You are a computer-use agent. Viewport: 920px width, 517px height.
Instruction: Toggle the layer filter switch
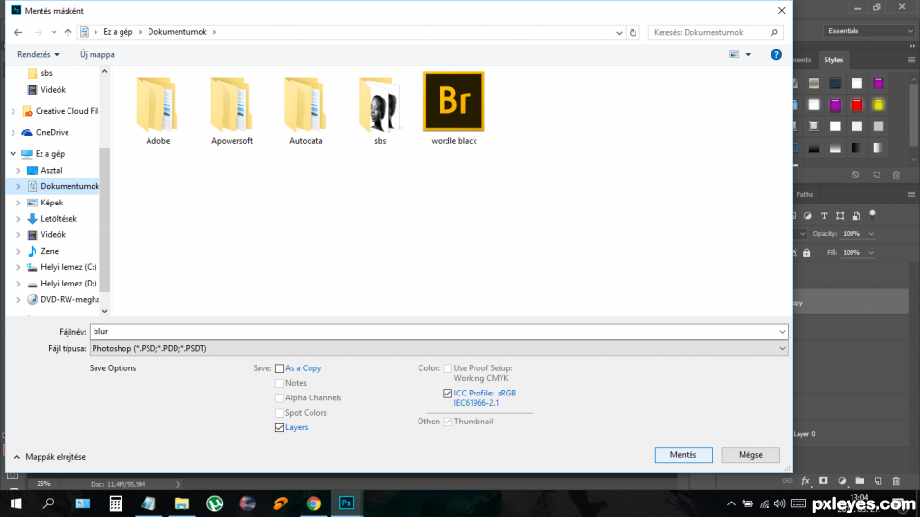coord(873,215)
